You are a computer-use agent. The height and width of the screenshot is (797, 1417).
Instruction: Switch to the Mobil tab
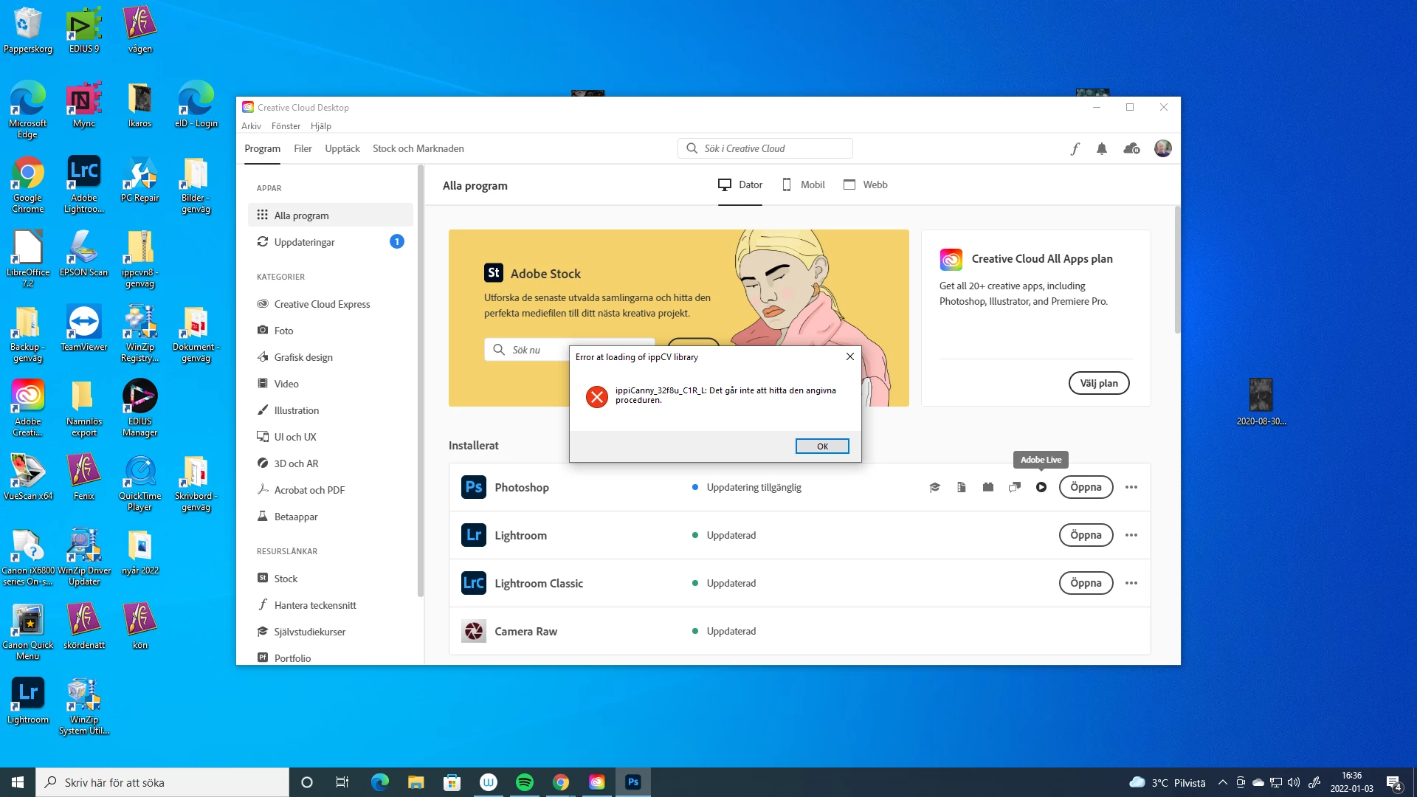tap(804, 184)
